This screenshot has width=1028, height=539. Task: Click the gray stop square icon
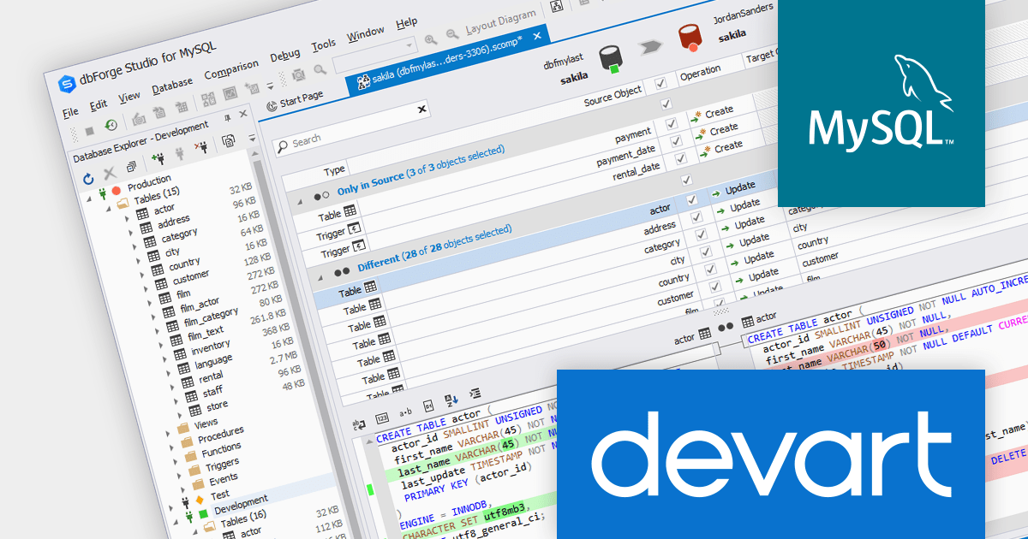coord(89,131)
